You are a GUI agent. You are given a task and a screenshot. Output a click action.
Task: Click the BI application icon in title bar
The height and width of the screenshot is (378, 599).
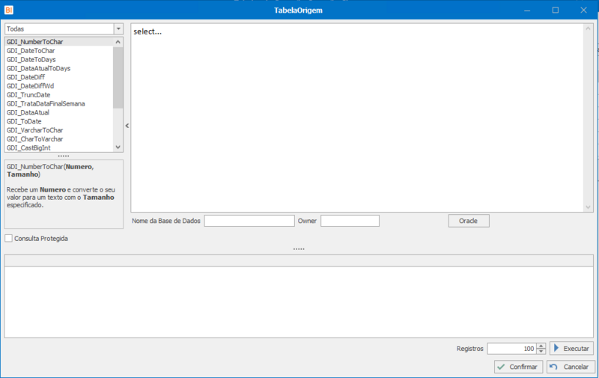click(x=9, y=10)
